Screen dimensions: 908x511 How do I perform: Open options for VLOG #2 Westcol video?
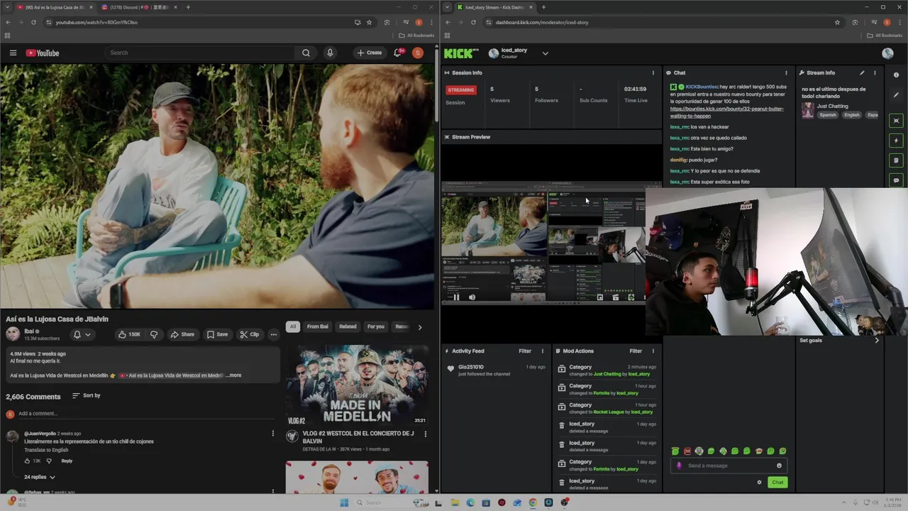coord(425,434)
